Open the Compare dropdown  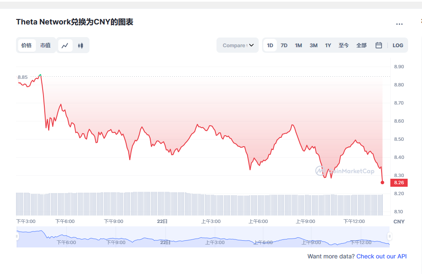[x=238, y=45]
